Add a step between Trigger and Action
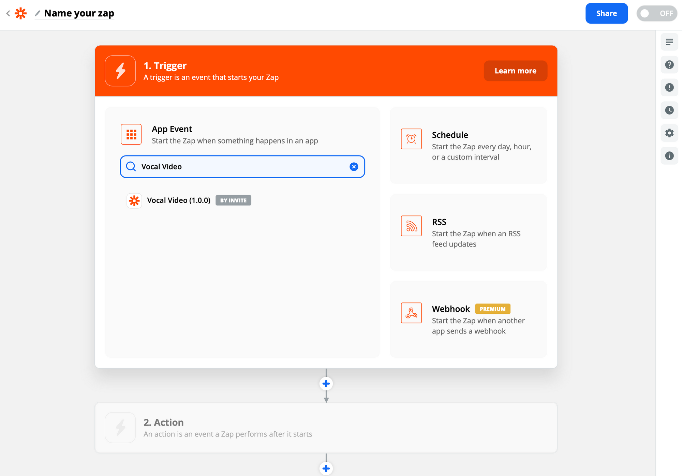This screenshot has height=476, width=682. pos(326,384)
